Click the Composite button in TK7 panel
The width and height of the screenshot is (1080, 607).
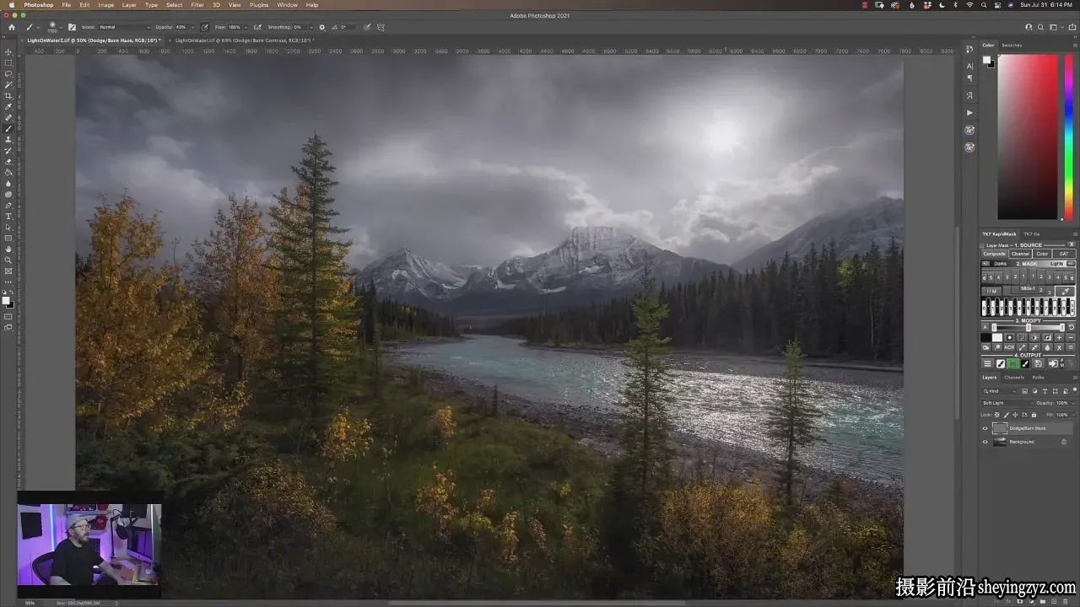point(995,254)
